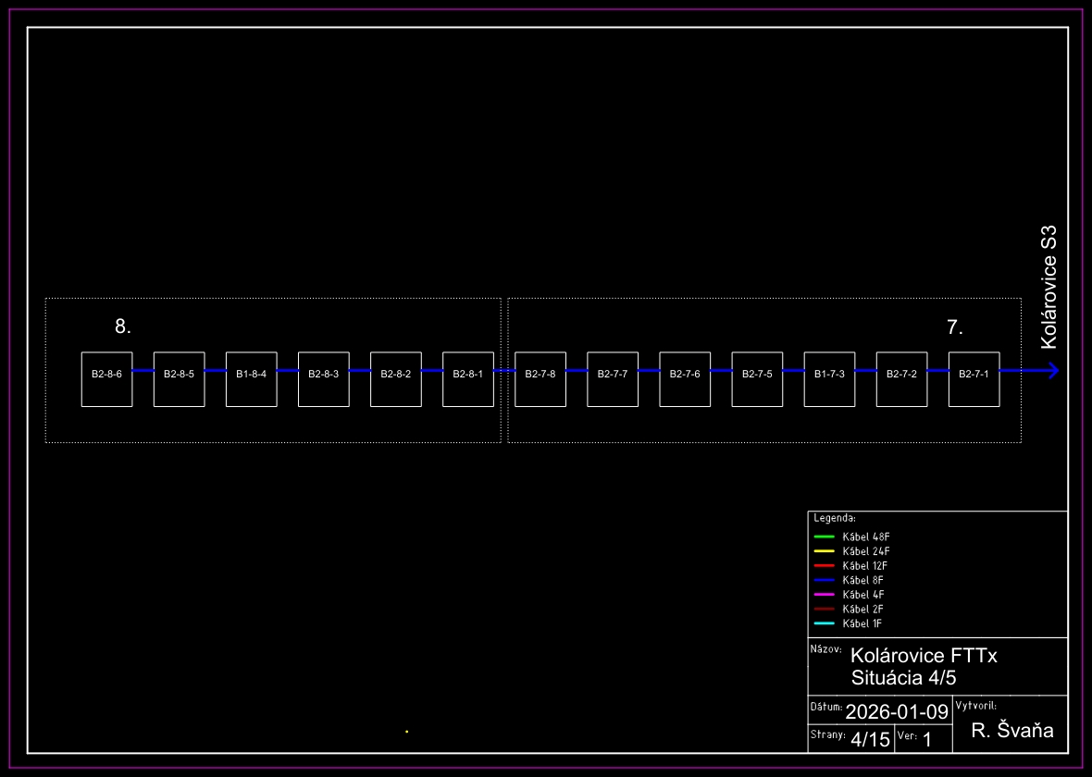Viewport: 1092px width, 777px height.
Task: Select the yellow Kábel 24F legend line
Action: (x=824, y=551)
